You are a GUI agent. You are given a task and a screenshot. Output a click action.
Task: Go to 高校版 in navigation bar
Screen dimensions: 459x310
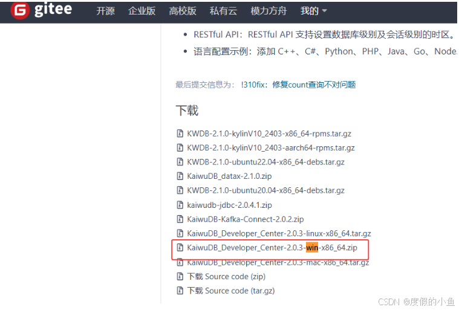(x=183, y=11)
